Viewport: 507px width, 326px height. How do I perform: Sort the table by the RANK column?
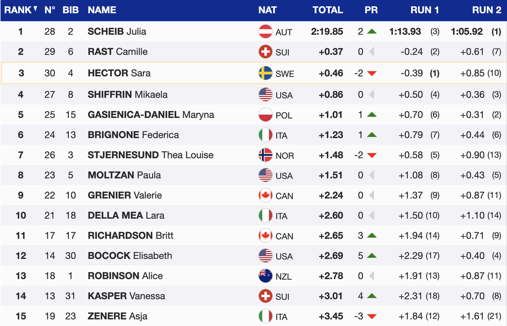[20, 10]
